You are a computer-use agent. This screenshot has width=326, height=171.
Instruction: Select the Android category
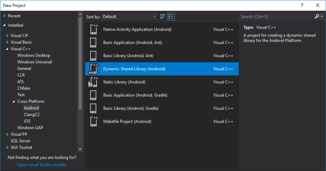click(31, 108)
